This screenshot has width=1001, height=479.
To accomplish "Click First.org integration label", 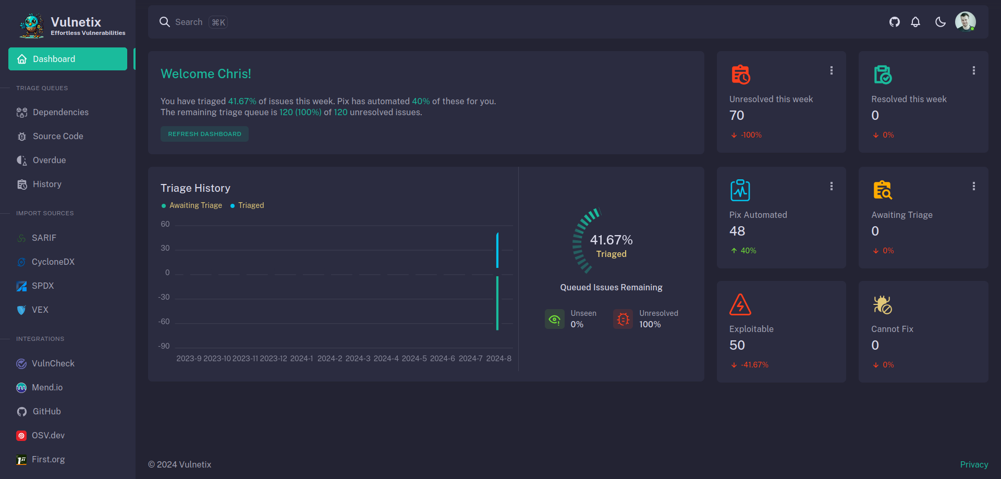I will click(x=48, y=459).
